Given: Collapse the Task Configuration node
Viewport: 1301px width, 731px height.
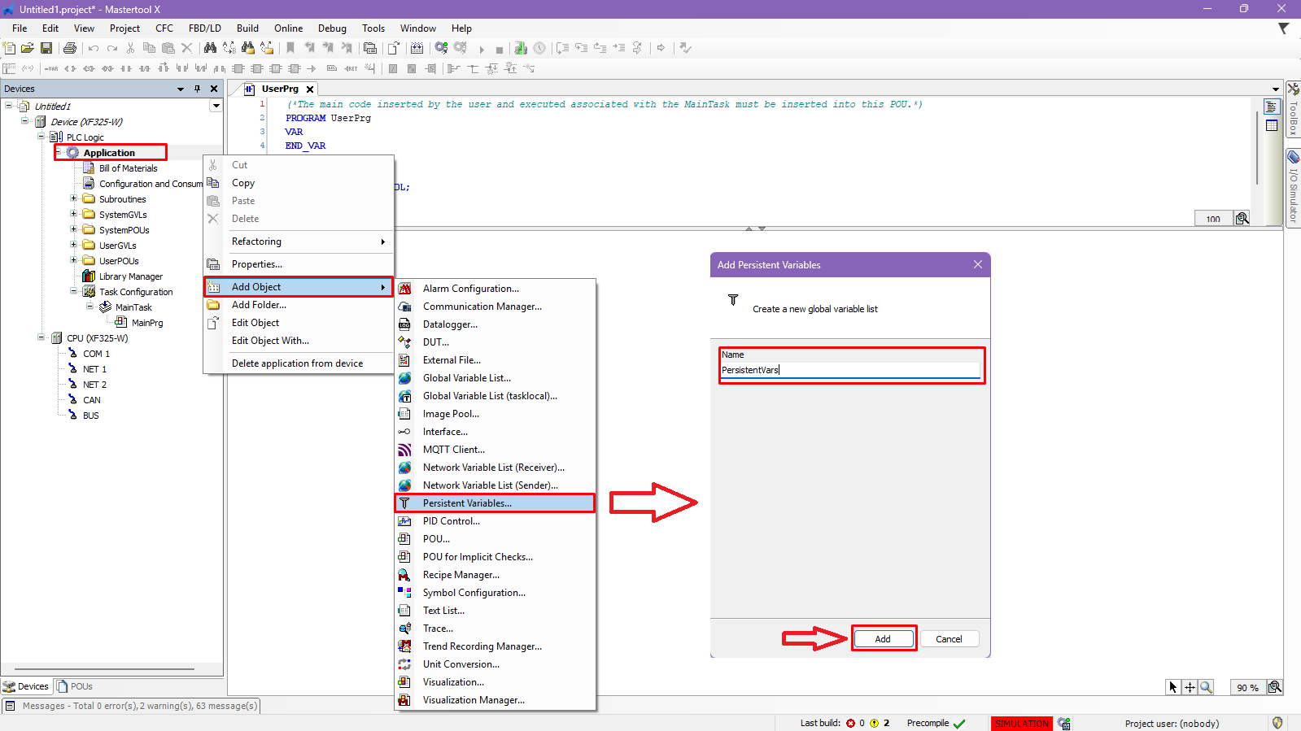Looking at the screenshot, I should [x=73, y=291].
